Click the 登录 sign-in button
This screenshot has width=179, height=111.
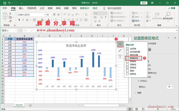[144, 3]
